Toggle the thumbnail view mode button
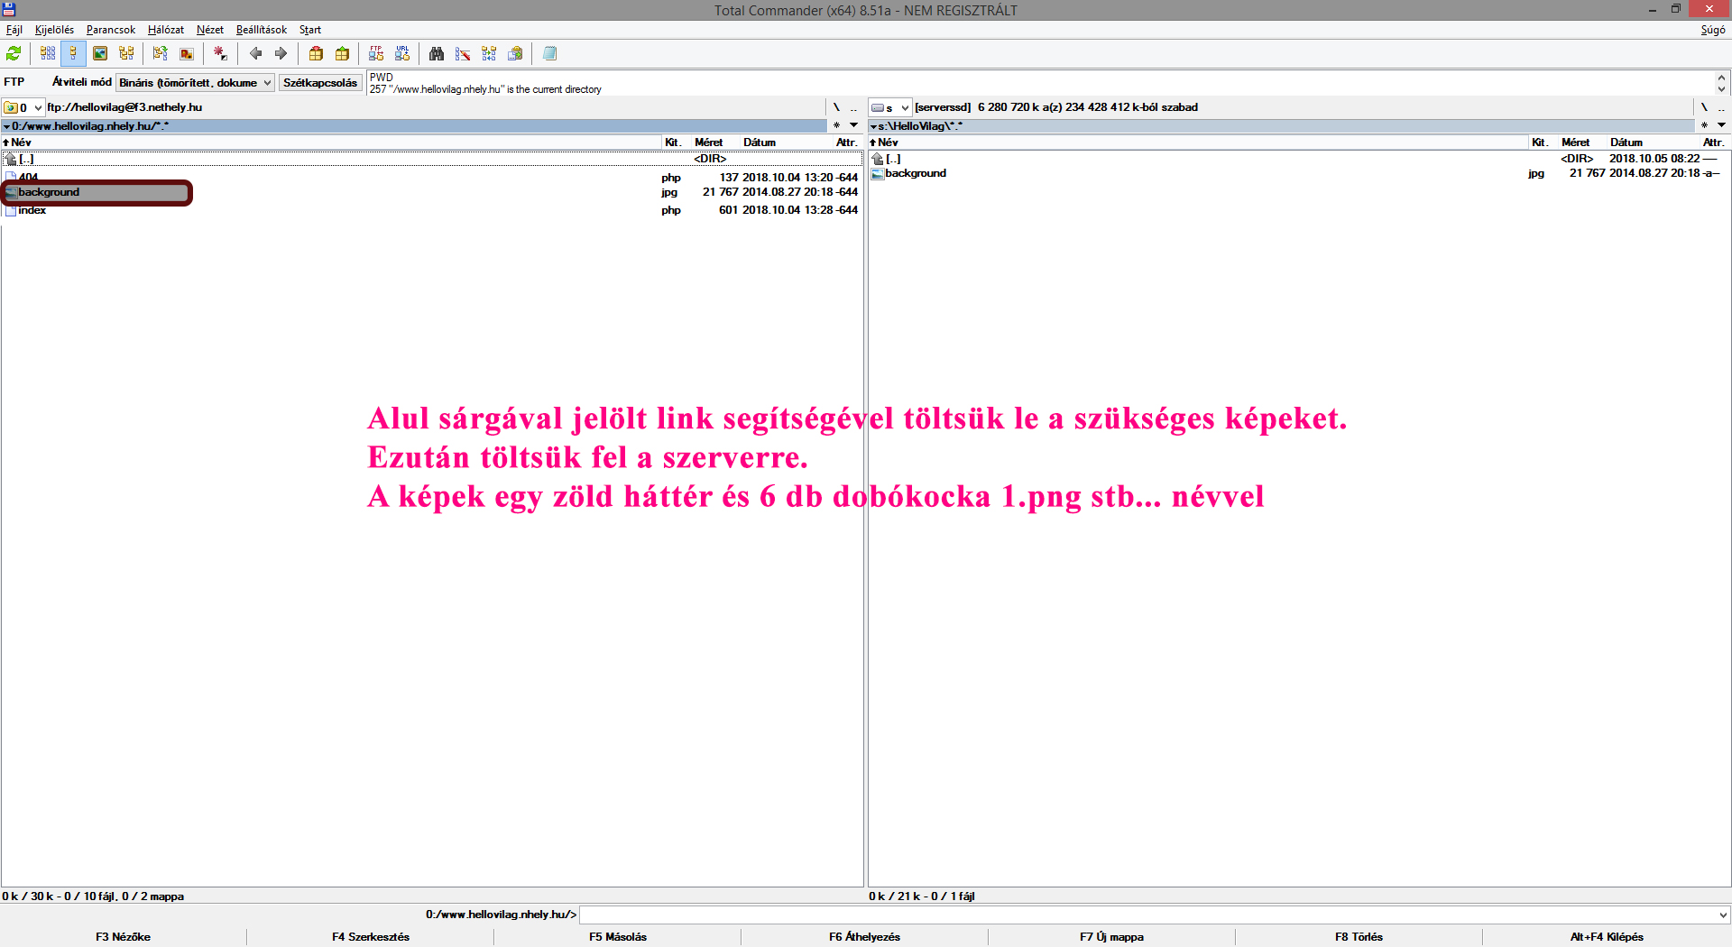The image size is (1732, 947). [x=100, y=54]
